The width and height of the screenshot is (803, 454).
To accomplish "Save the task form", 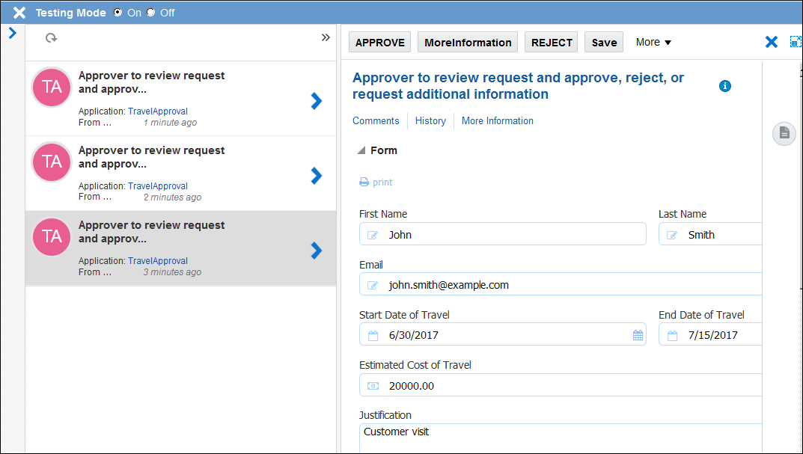I will [x=604, y=43].
